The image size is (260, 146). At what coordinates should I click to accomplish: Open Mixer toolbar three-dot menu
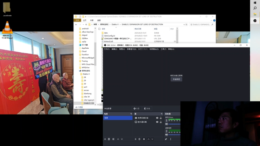[x=170, y=139]
